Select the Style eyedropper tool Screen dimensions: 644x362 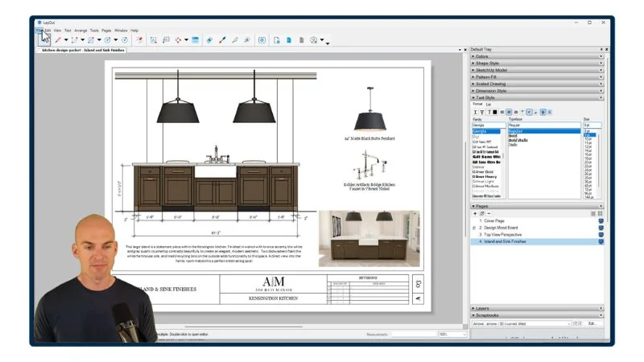click(222, 40)
